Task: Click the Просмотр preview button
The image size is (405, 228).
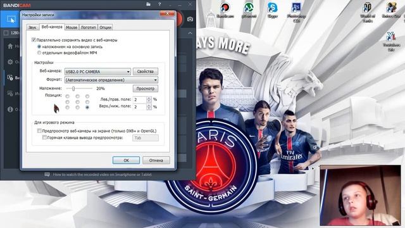Action: click(146, 89)
